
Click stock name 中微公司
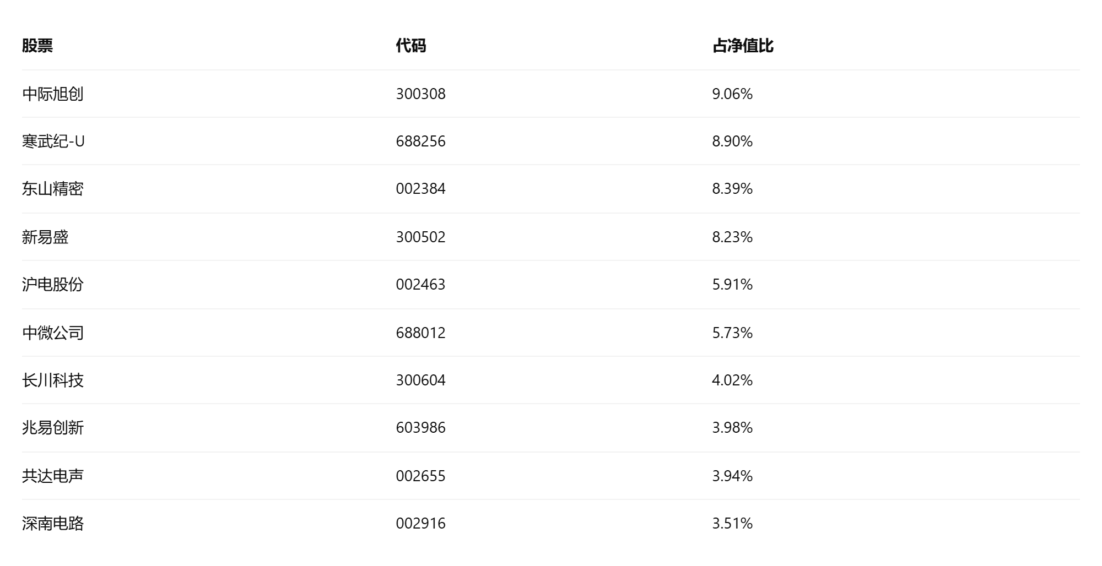coord(53,333)
